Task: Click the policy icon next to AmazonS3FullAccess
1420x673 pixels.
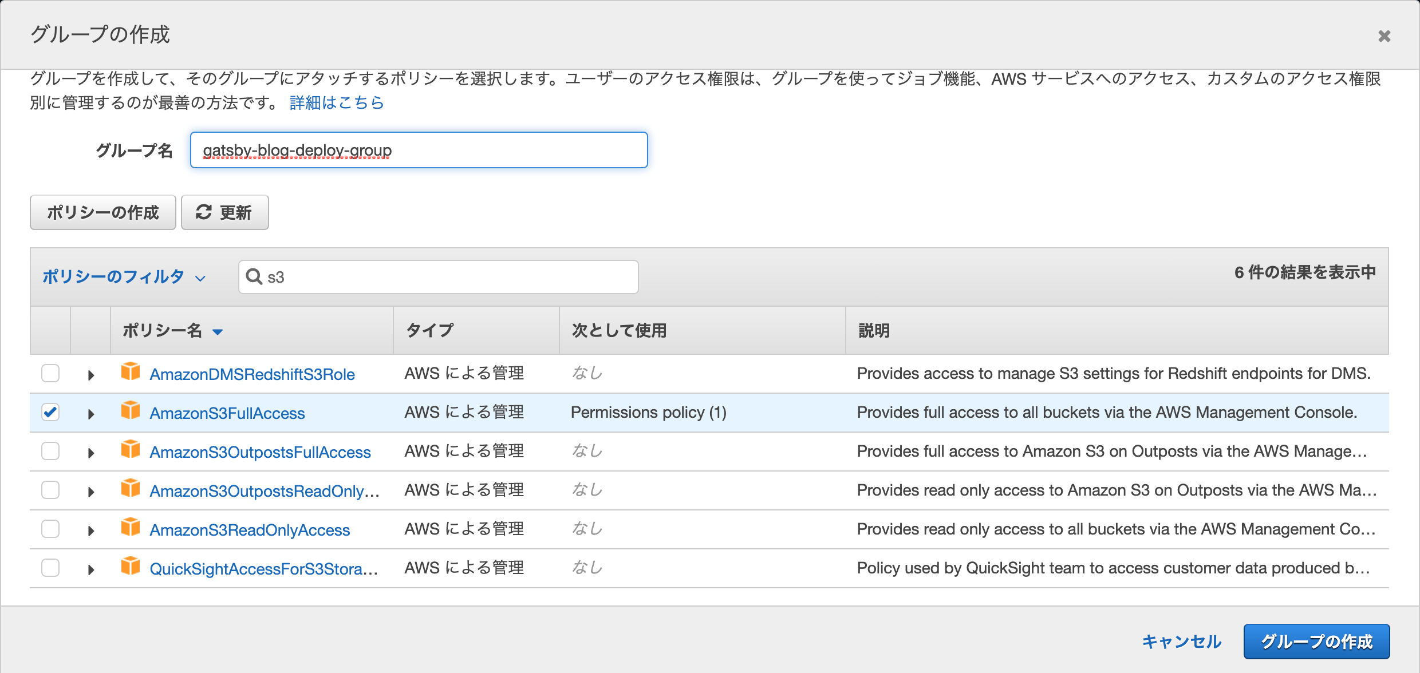Action: pyautogui.click(x=131, y=411)
